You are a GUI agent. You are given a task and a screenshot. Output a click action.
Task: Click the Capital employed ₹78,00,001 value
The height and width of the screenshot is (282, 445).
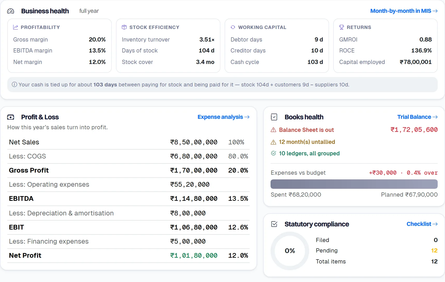pyautogui.click(x=416, y=62)
